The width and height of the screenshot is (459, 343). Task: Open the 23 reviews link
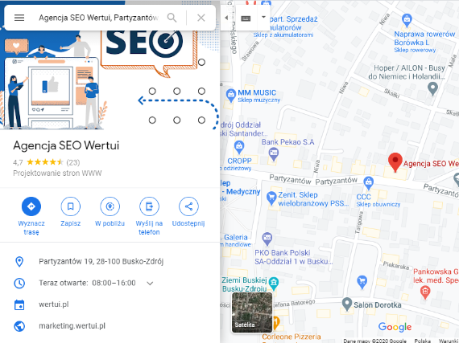(x=73, y=162)
